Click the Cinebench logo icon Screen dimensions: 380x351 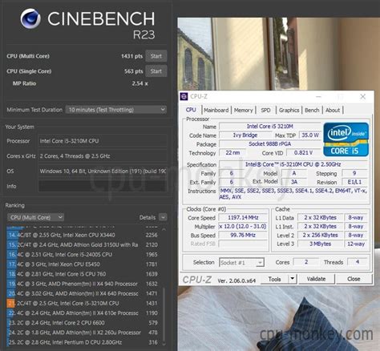pos(30,18)
